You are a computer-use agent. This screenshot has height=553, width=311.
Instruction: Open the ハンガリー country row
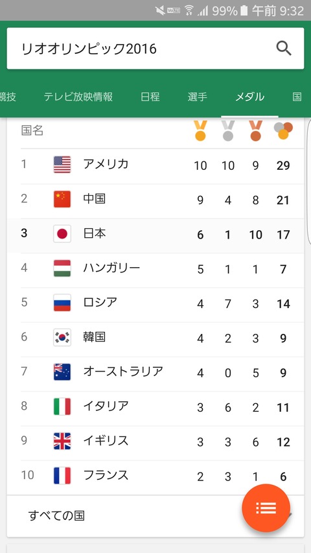coord(162,270)
